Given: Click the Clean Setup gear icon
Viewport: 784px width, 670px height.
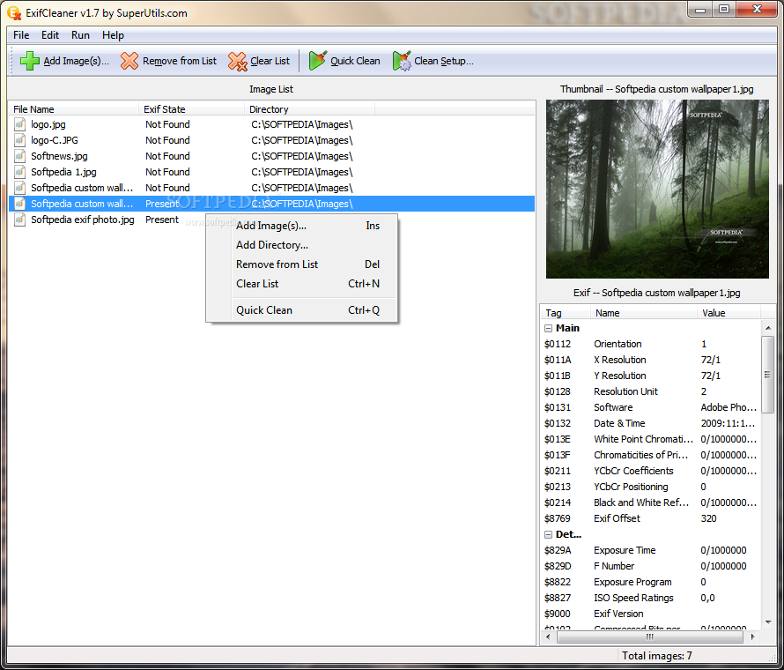Looking at the screenshot, I should pos(402,61).
